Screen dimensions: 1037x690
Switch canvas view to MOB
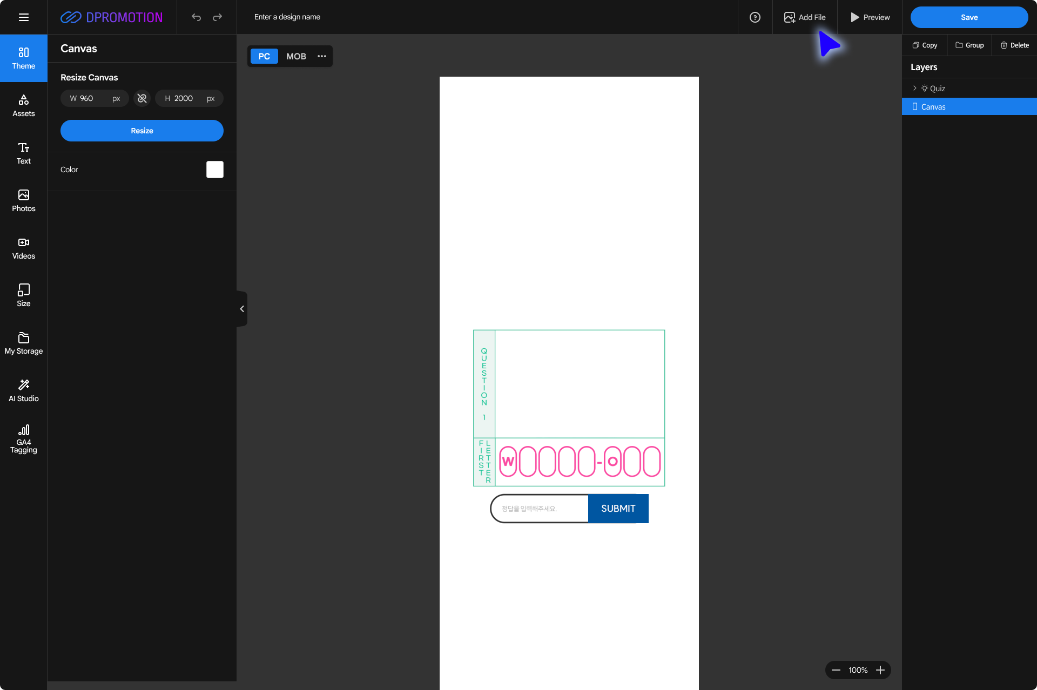[296, 56]
